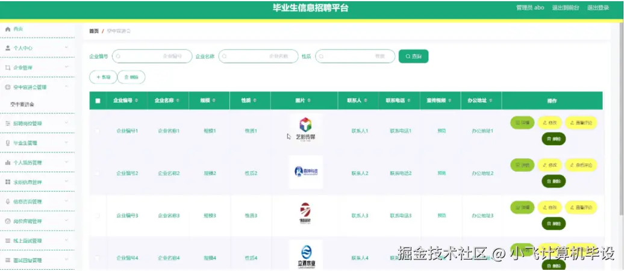Viewport: 624px width, 271px height.
Task: Click the list icon of 线上面试管理
Action: point(8,241)
